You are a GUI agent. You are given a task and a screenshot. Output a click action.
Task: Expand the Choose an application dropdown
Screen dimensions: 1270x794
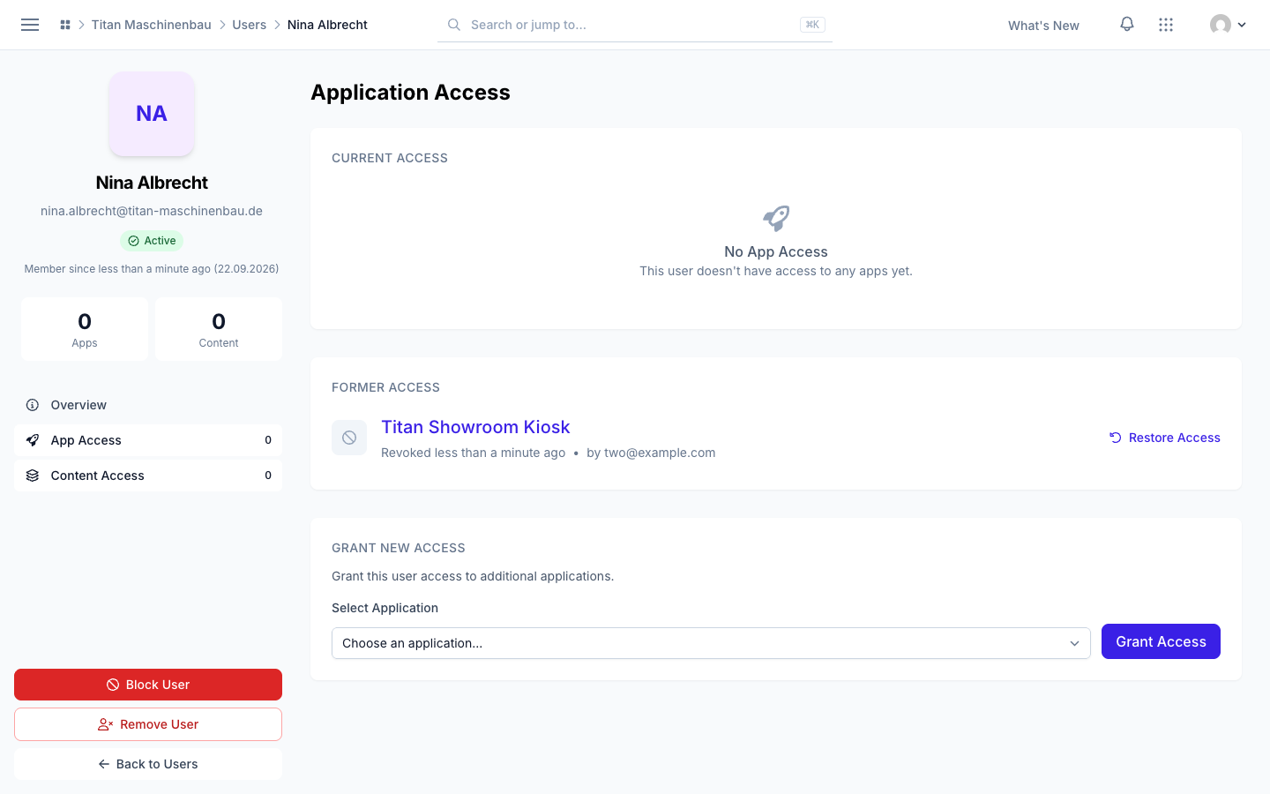click(711, 643)
